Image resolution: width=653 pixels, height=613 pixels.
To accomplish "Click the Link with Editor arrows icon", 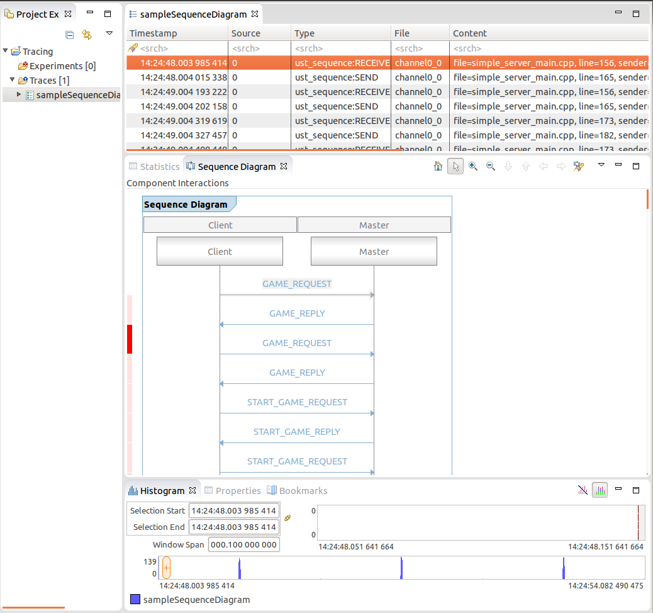I will 87,35.
